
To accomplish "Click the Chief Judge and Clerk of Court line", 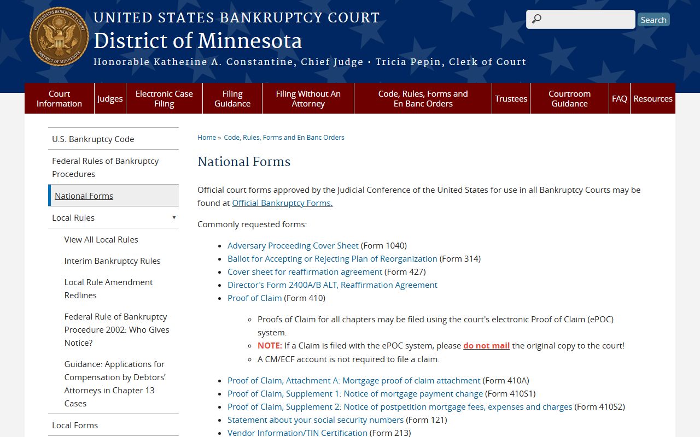I will (x=310, y=62).
